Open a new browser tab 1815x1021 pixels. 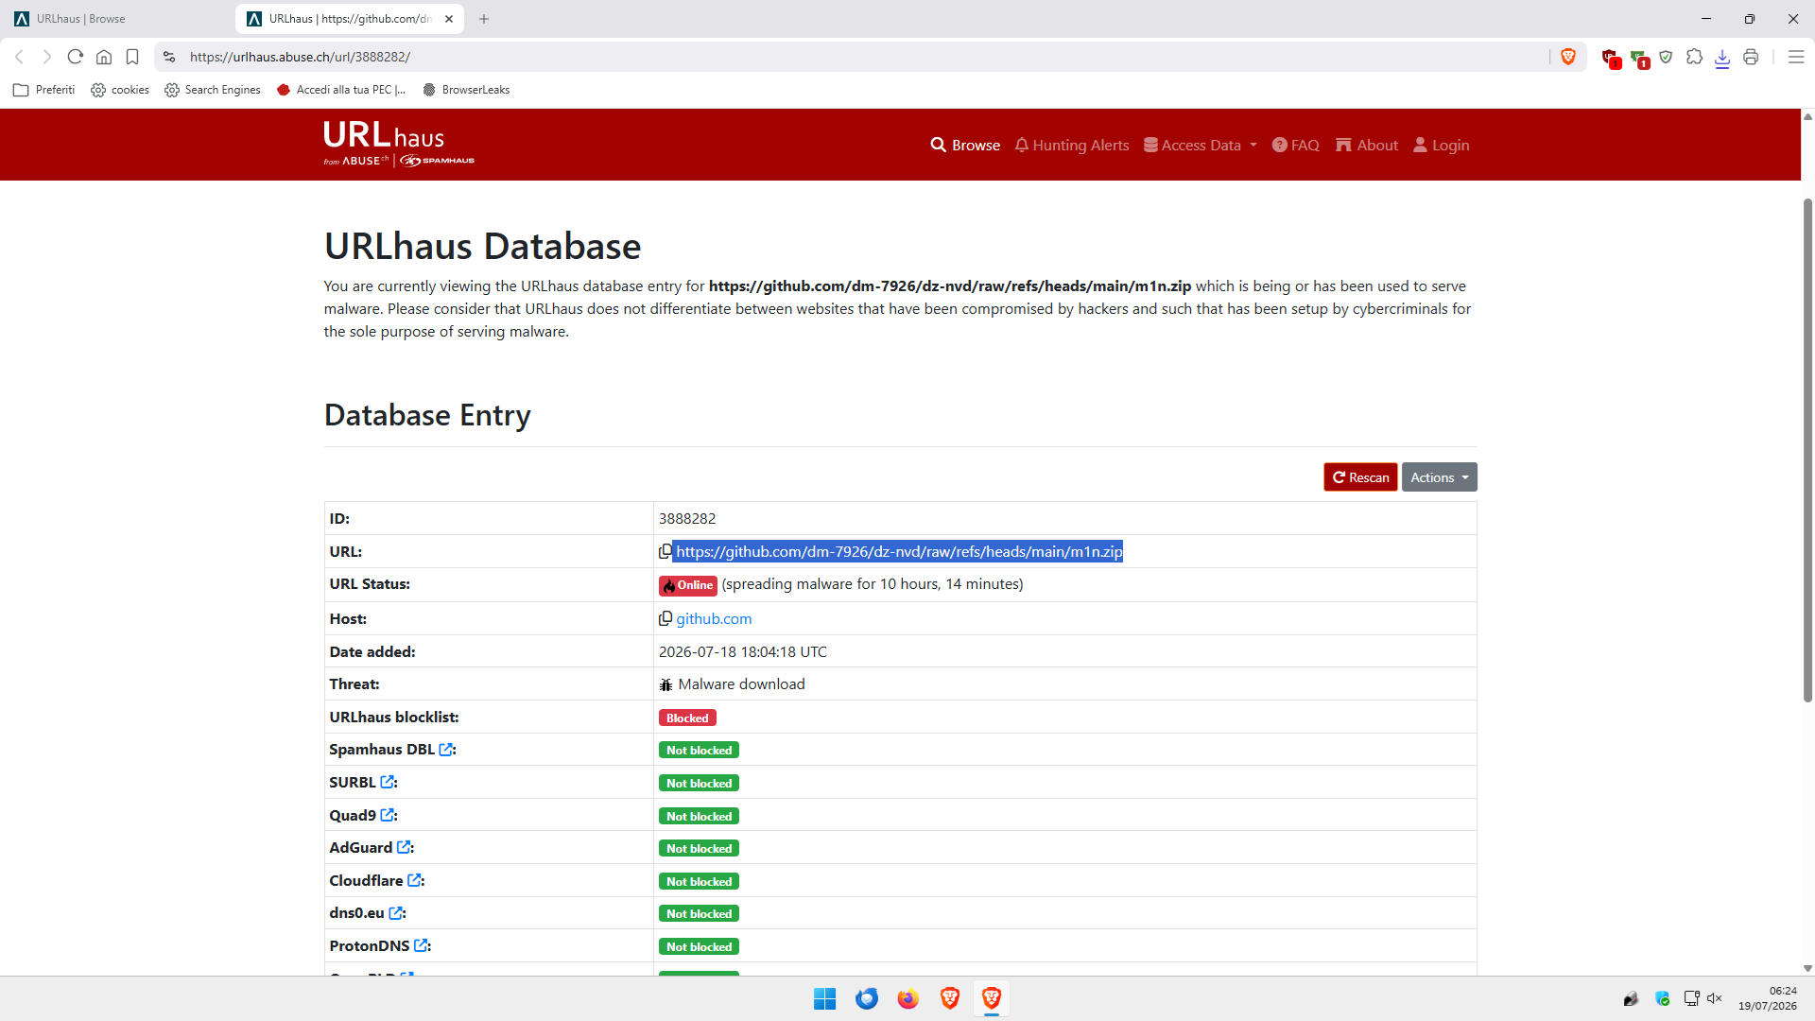484,19
